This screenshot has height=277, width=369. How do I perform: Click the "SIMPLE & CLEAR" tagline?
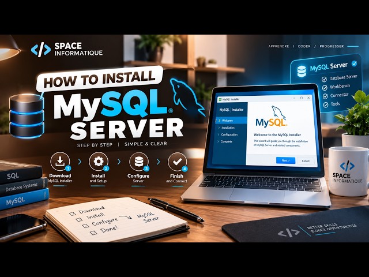[x=146, y=144]
